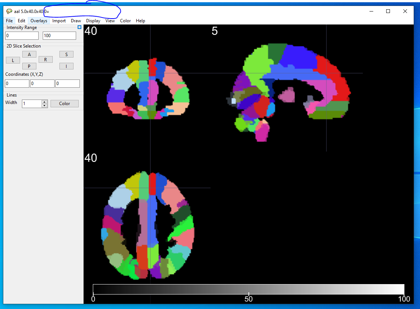
Task: Decrease line width with down arrow
Action: [x=45, y=106]
